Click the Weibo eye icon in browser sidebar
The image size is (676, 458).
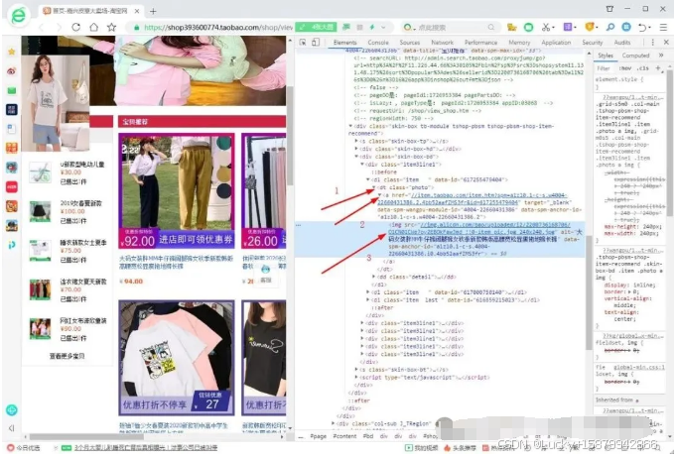(x=12, y=71)
